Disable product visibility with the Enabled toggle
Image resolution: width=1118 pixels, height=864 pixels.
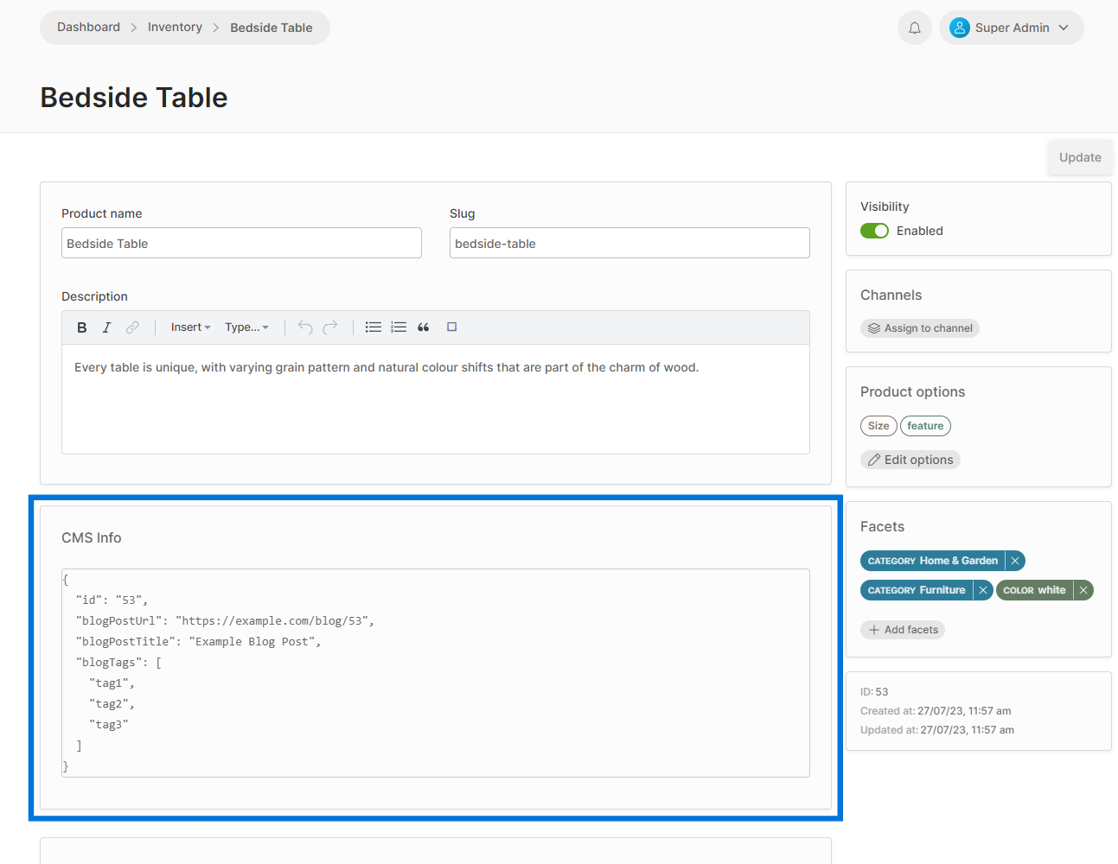(874, 231)
